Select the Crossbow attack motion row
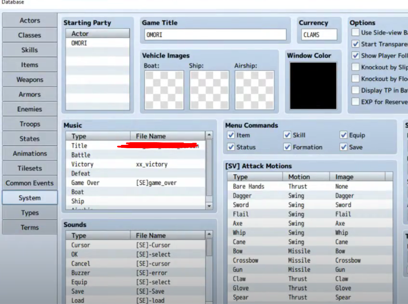 [310, 260]
